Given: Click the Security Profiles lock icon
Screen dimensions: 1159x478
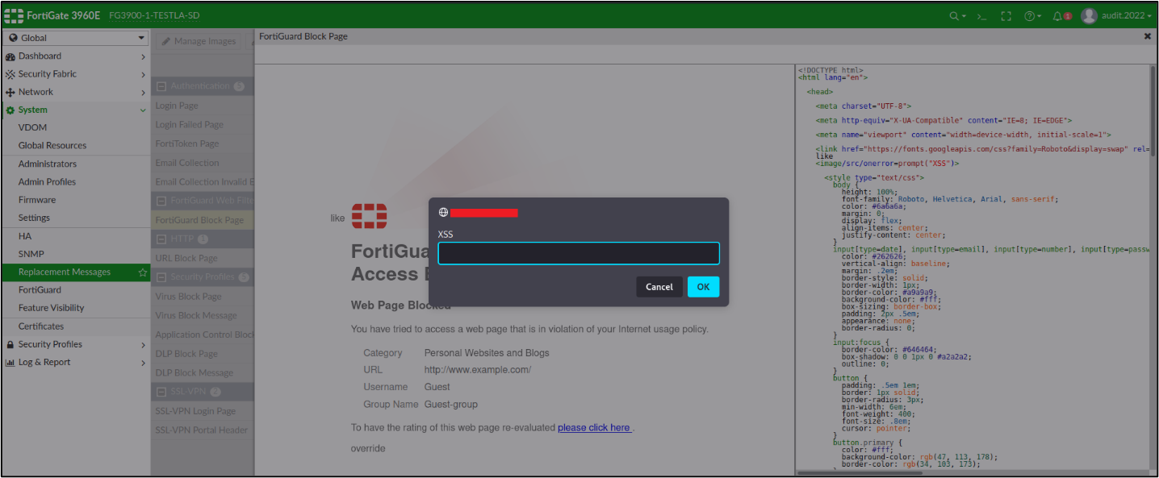Looking at the screenshot, I should (x=10, y=344).
